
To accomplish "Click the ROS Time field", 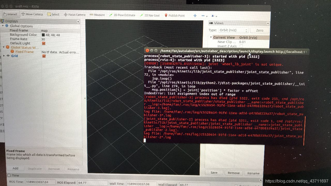I will (x=40, y=182).
